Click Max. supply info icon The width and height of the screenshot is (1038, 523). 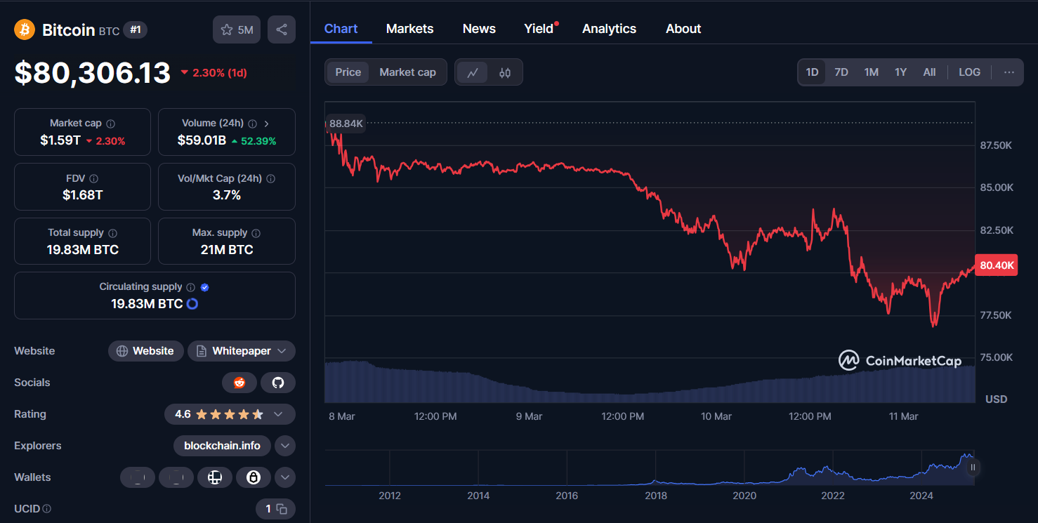(256, 233)
